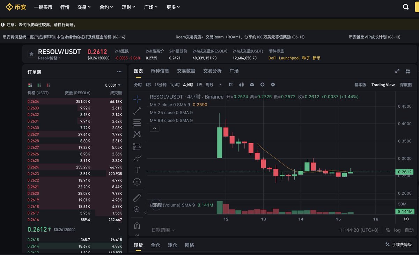Viewport: 419px width, 255px height.
Task: Open the 理财 dropdown menu
Action: 129,7
